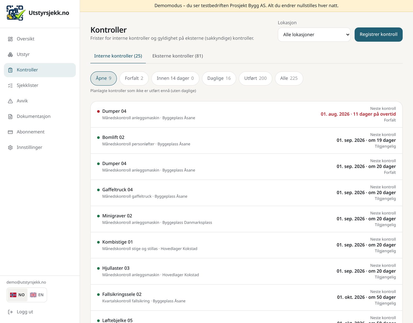Click the Logg ut exit icon
This screenshot has height=323, width=413.
10,312
